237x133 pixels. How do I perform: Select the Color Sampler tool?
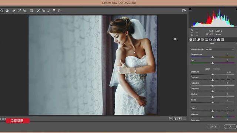(19, 11)
